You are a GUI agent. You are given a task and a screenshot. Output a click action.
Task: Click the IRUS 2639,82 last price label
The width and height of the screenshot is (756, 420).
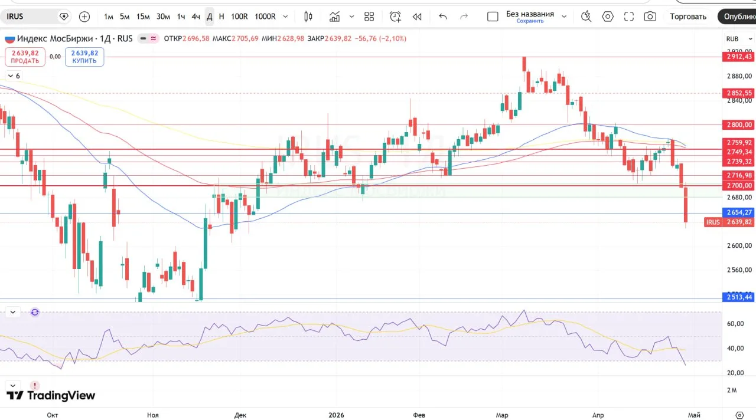coord(729,222)
